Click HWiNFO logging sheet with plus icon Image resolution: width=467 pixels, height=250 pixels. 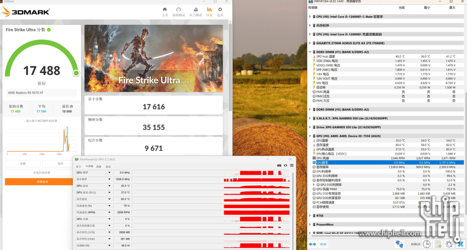click(438, 244)
